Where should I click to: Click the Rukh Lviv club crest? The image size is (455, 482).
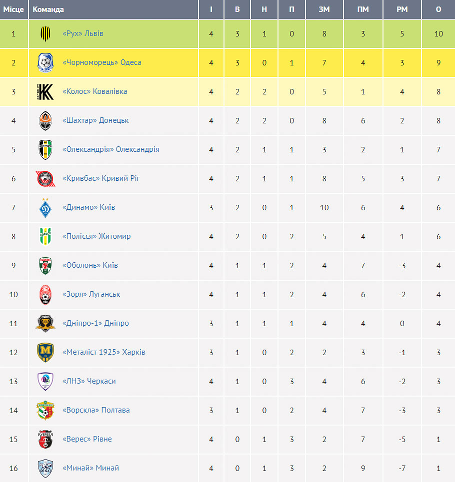point(45,34)
